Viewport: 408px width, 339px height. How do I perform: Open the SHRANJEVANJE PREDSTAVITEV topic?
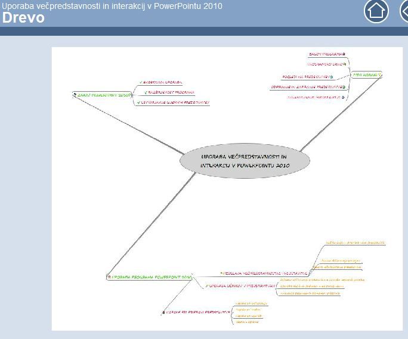(x=314, y=97)
